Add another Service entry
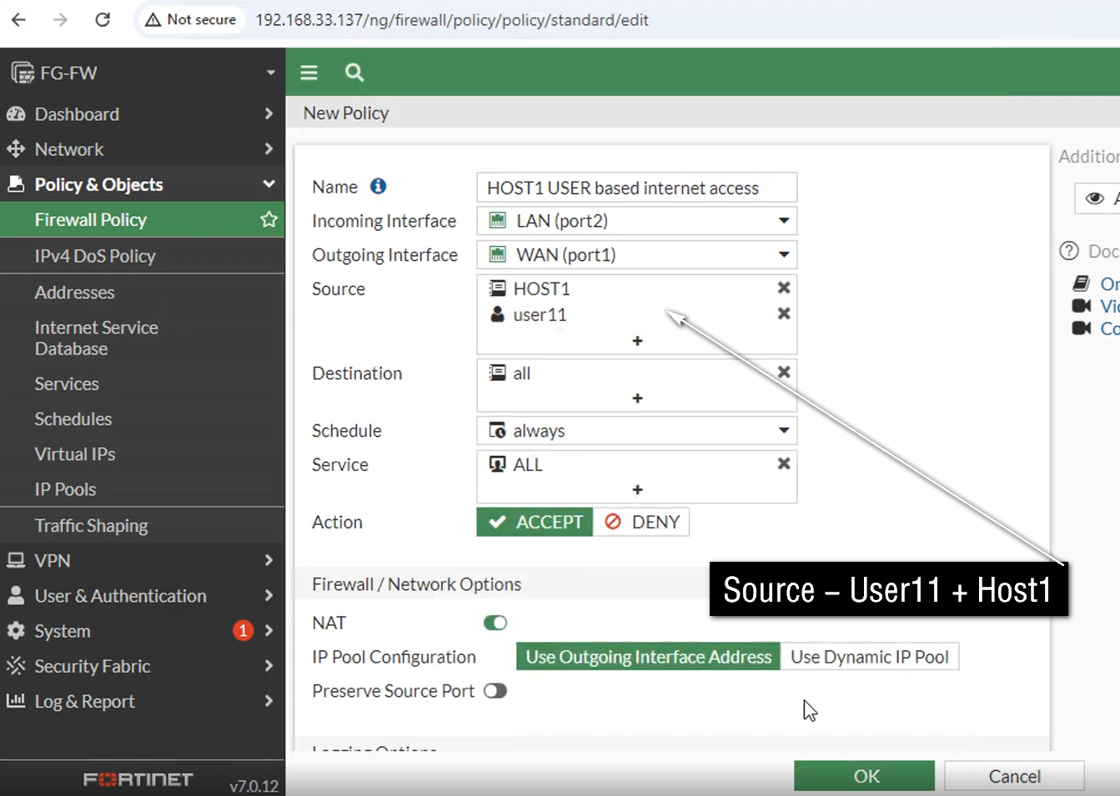Image resolution: width=1120 pixels, height=796 pixels. tap(637, 490)
